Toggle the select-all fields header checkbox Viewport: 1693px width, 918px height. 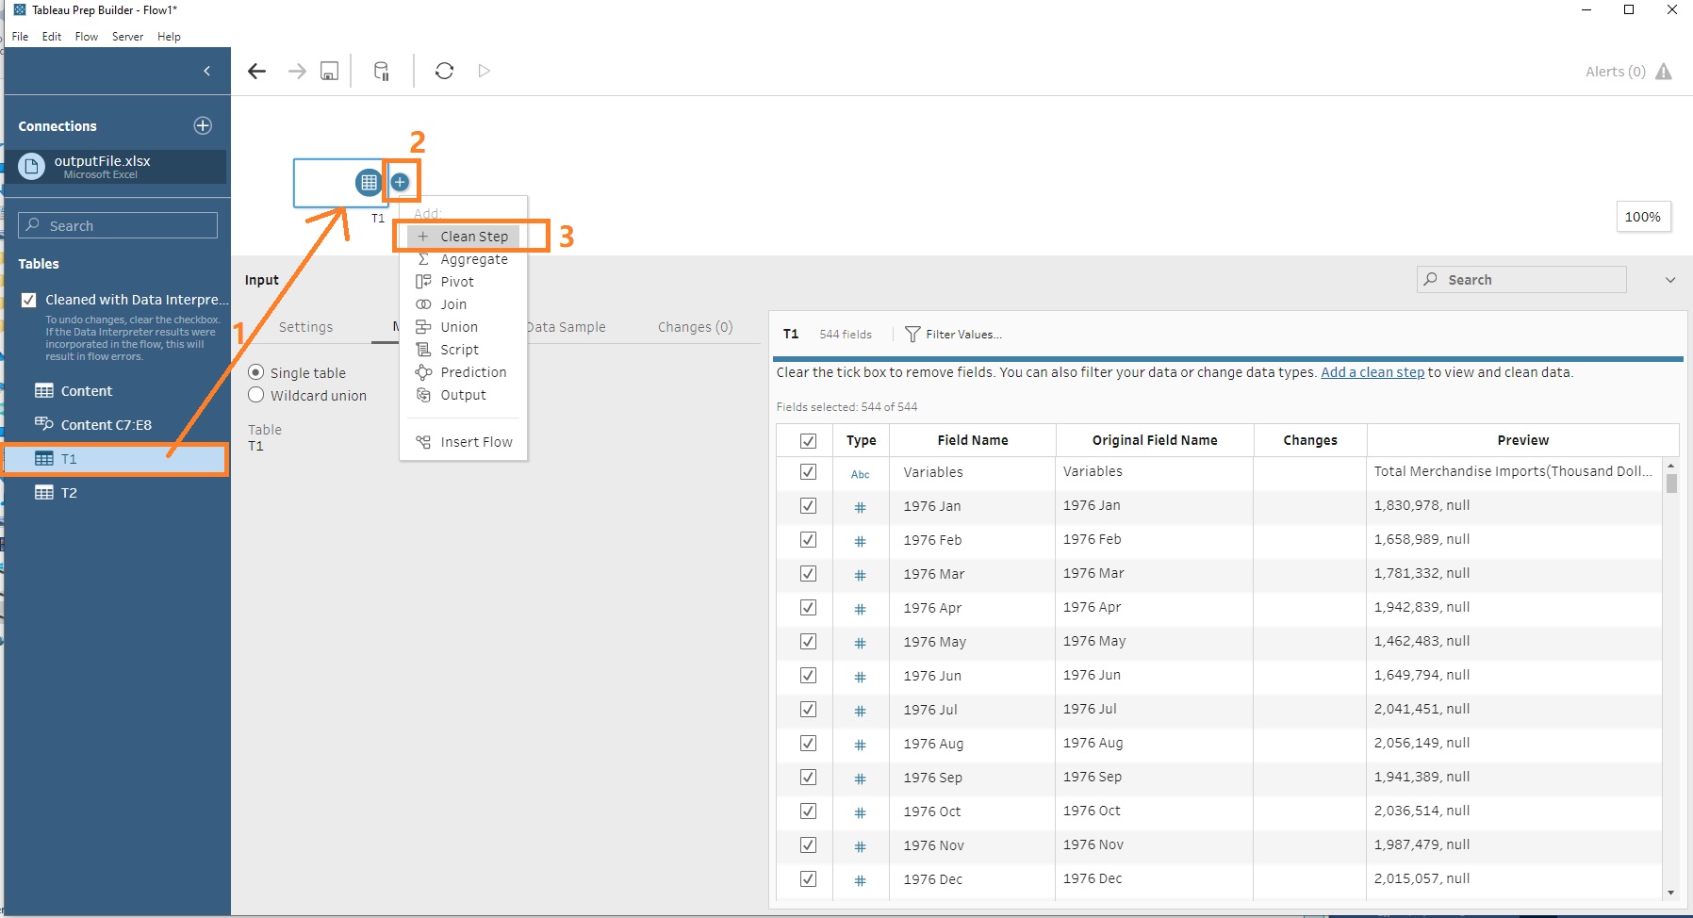click(x=808, y=440)
